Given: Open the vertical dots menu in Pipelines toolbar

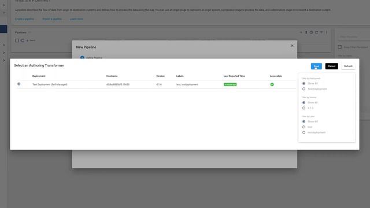Looking at the screenshot, I should (327, 32).
